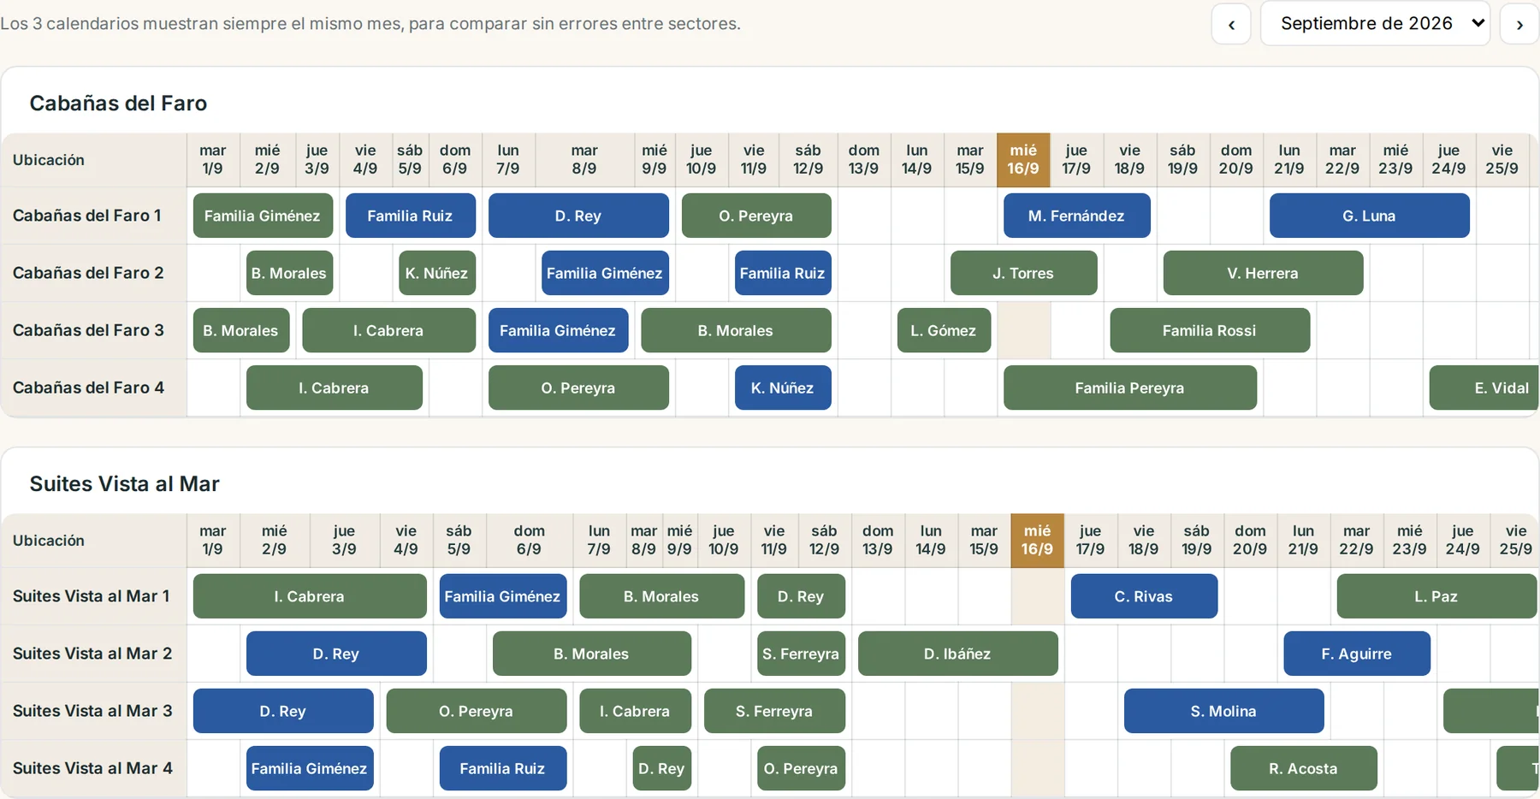Open Familia Giménez booking in Cabañas del Faro 1

tap(262, 216)
